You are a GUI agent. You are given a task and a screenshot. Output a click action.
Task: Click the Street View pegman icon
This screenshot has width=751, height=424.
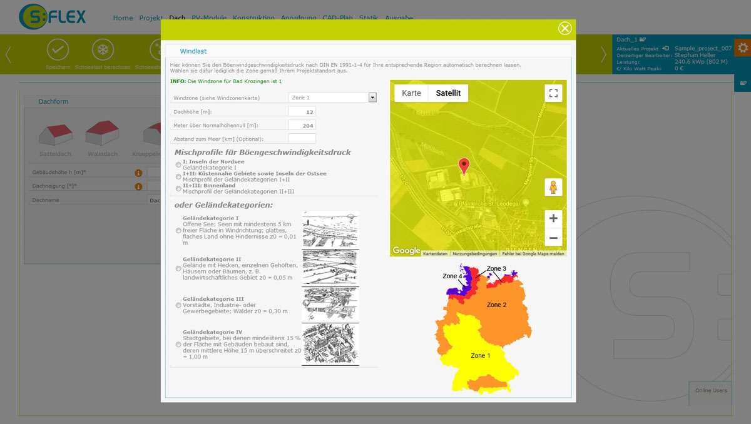click(553, 187)
